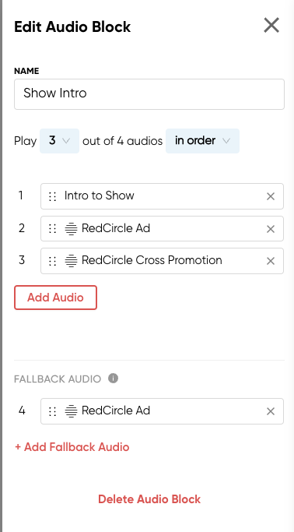
Task: Click drag handle of RedCircle Cross Promotion
Action: pyautogui.click(x=52, y=261)
